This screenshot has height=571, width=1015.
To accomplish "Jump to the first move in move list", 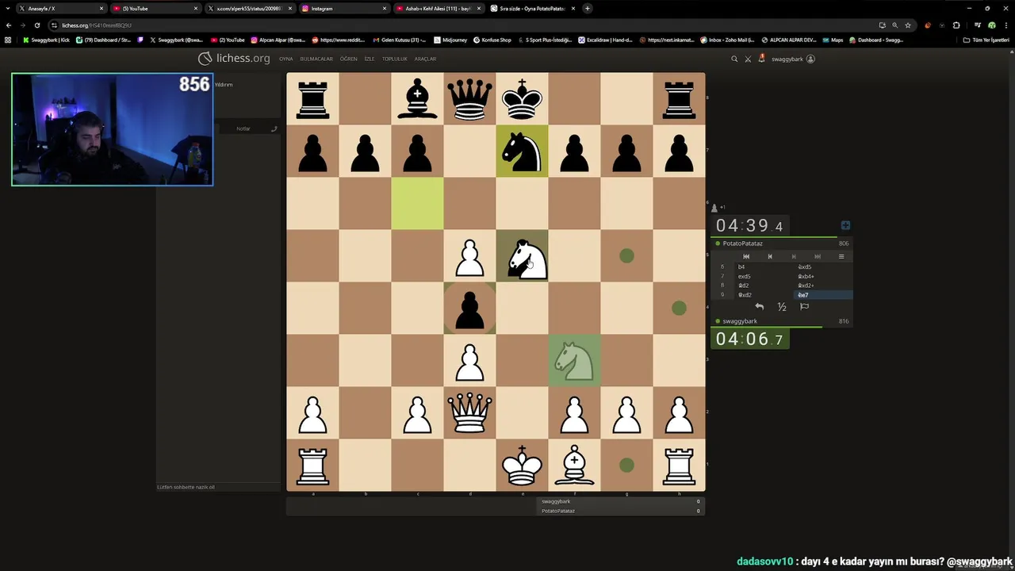I will tap(745, 256).
